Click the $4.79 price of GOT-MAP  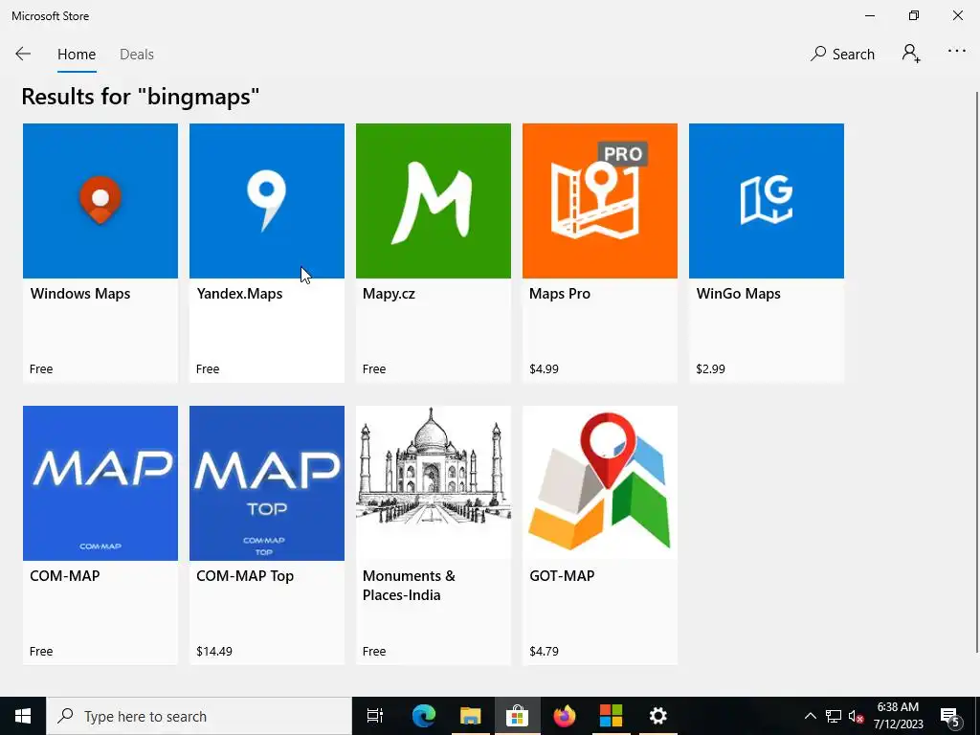click(x=544, y=652)
